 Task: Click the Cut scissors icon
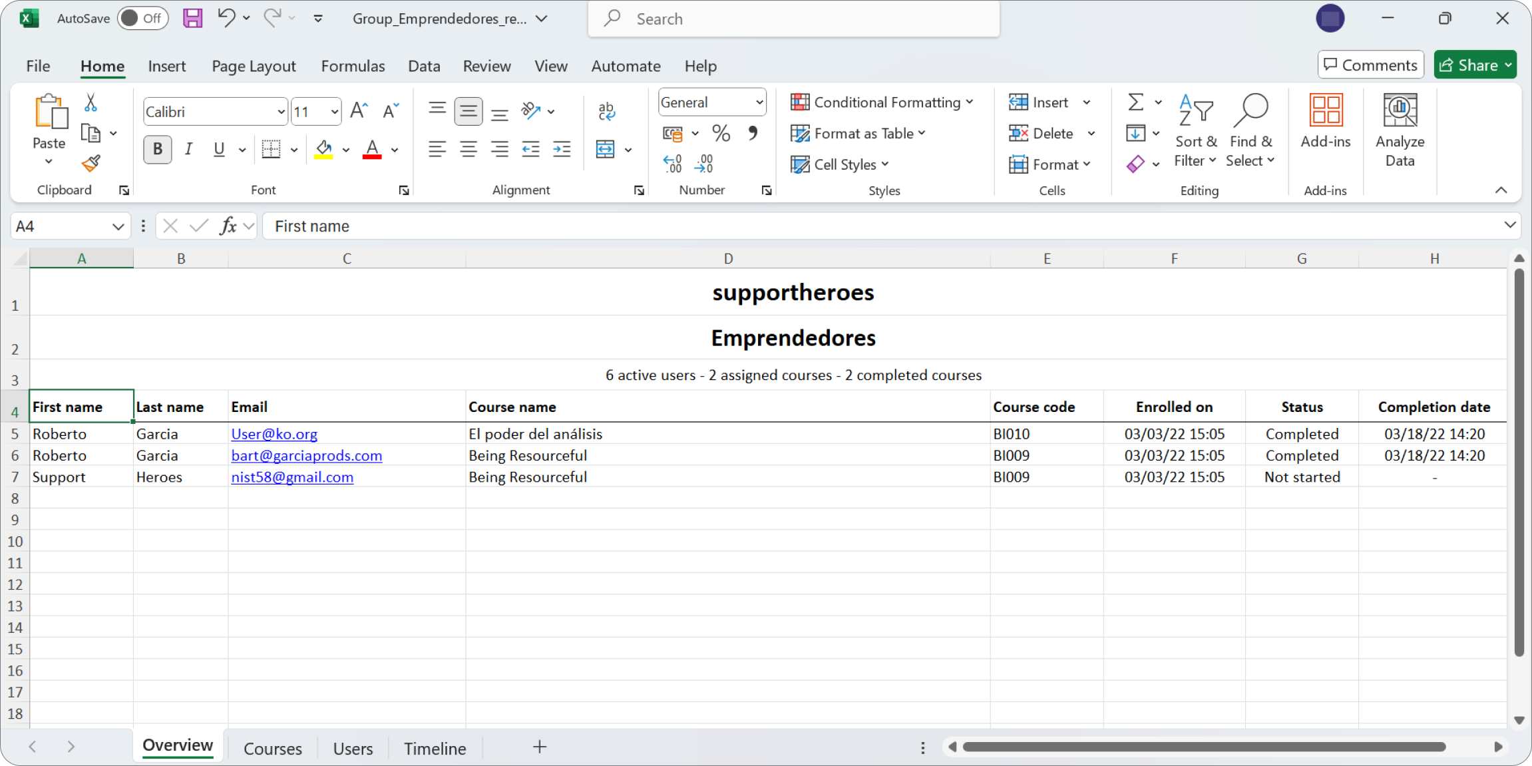(91, 102)
